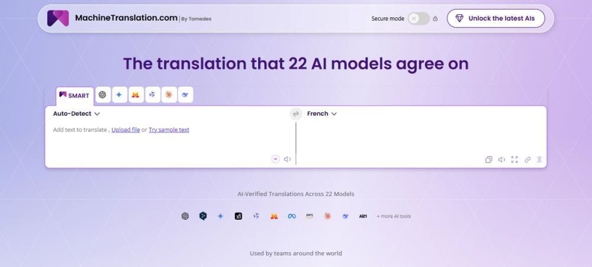Click the DeepSeek whale in the AI tools row

(345, 216)
